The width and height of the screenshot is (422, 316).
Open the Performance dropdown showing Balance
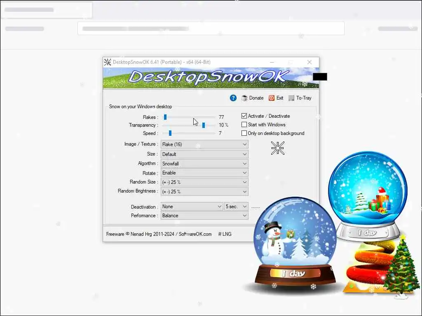tap(204, 216)
